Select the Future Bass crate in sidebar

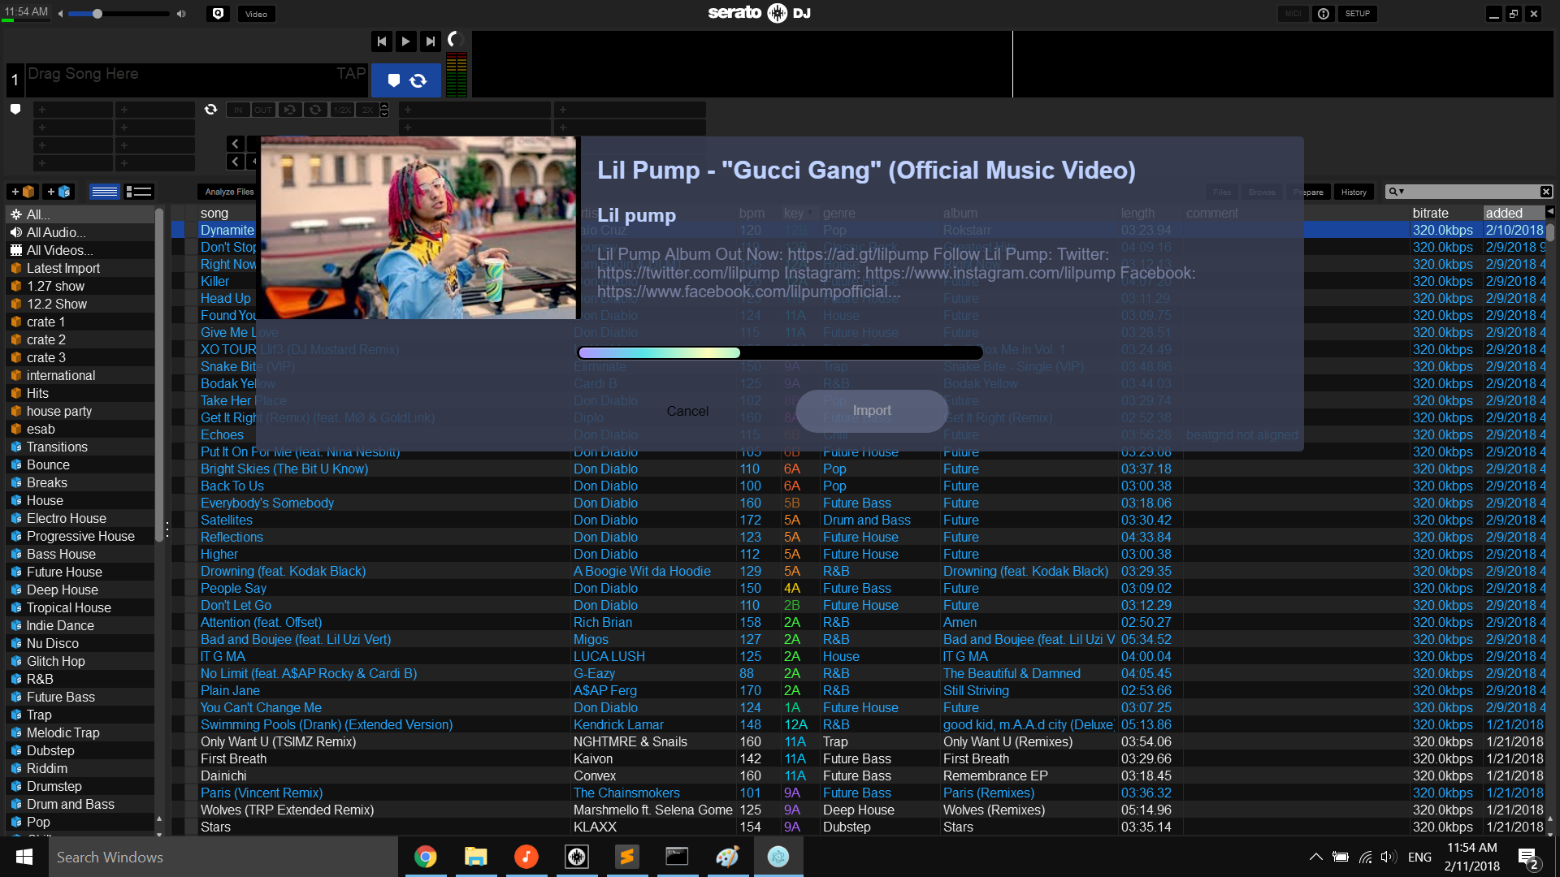[x=60, y=697]
